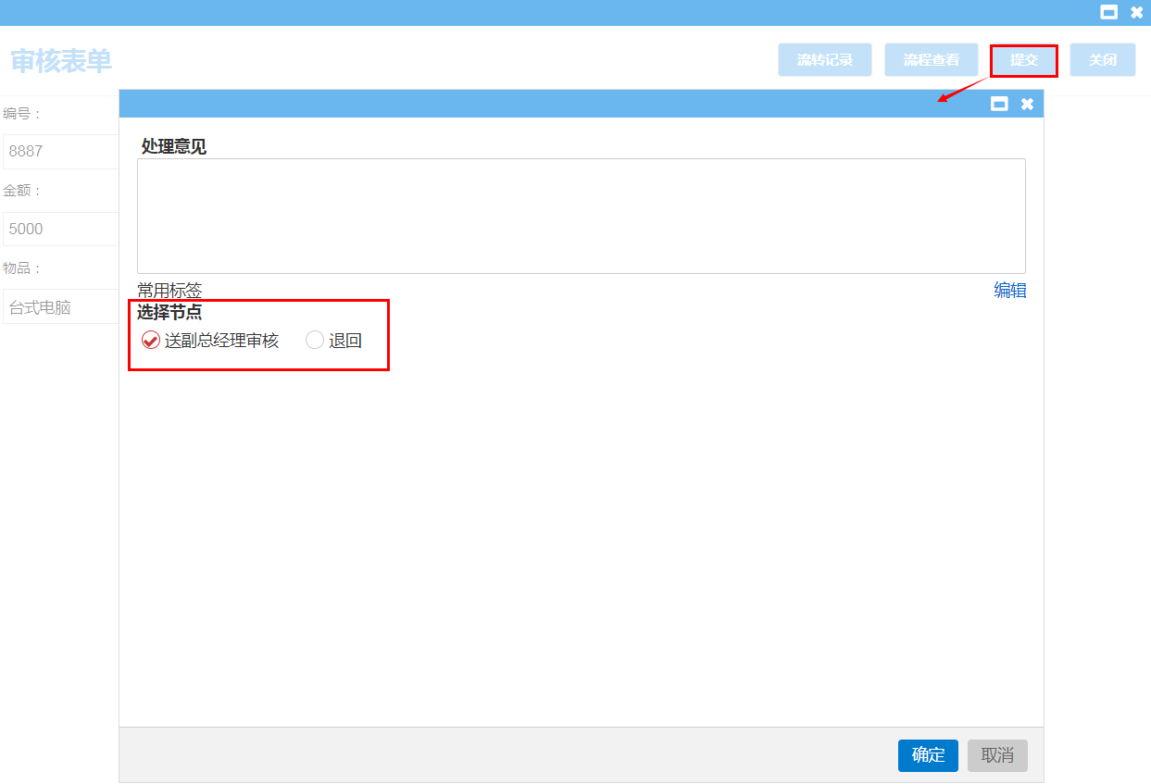The height and width of the screenshot is (784, 1151).
Task: Click the 物品 field showing 台式电脑
Action: coord(61,307)
